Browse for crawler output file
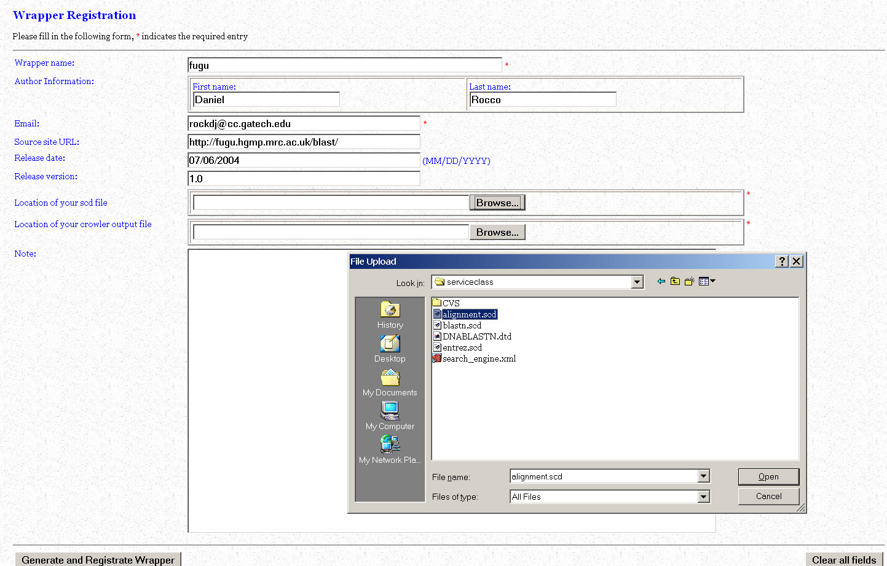Viewport: 887px width, 566px height. pyautogui.click(x=497, y=232)
